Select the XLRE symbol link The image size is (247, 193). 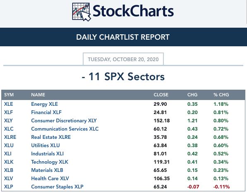10,137
